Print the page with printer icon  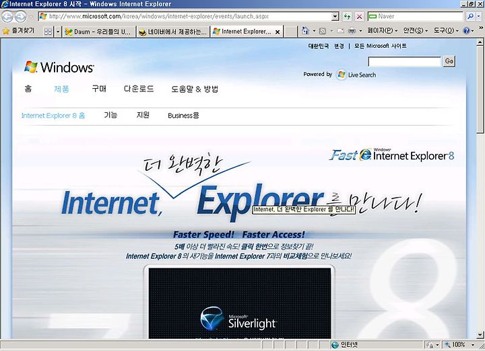tap(352, 31)
